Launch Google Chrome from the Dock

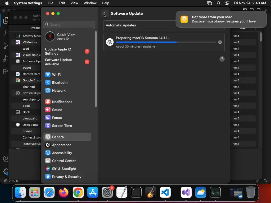(x=78, y=192)
